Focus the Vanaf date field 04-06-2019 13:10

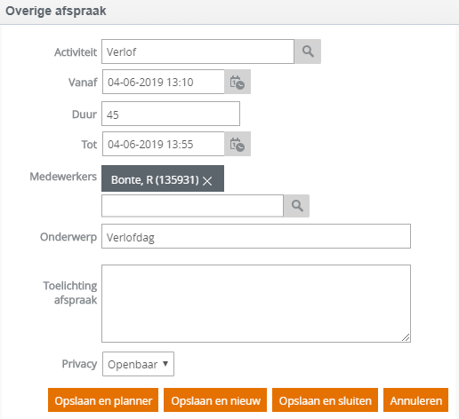pyautogui.click(x=164, y=82)
